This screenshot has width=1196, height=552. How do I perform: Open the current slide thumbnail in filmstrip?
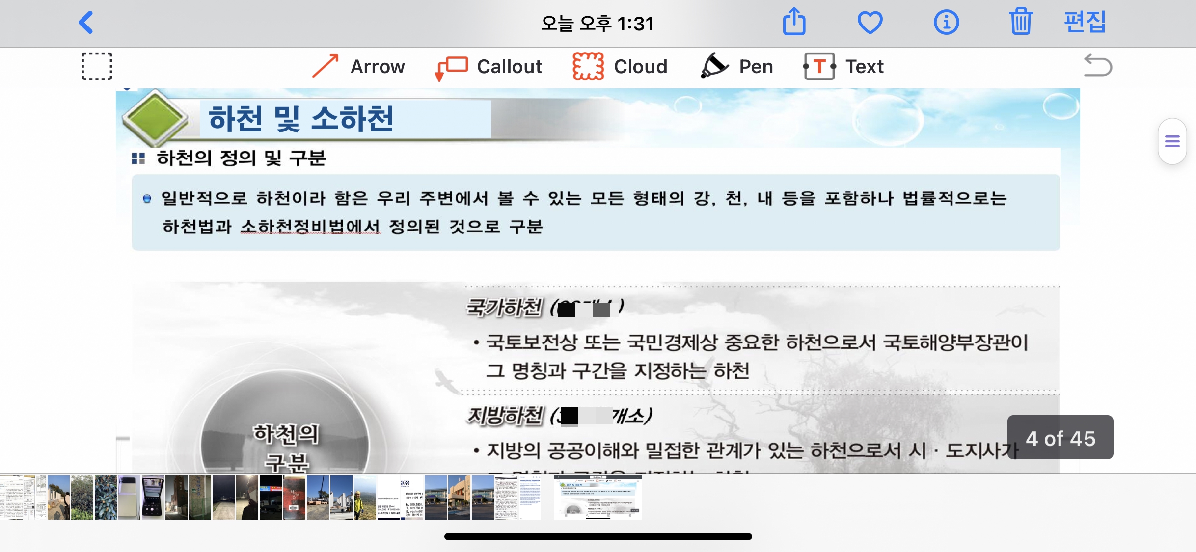pos(598,497)
